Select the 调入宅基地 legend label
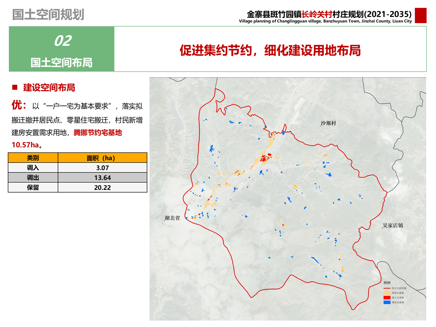436x327 pixels. pos(398,297)
